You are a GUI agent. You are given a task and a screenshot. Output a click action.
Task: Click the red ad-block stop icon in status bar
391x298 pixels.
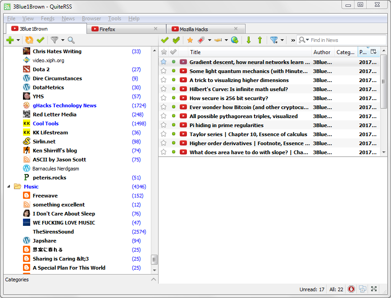pos(351,289)
